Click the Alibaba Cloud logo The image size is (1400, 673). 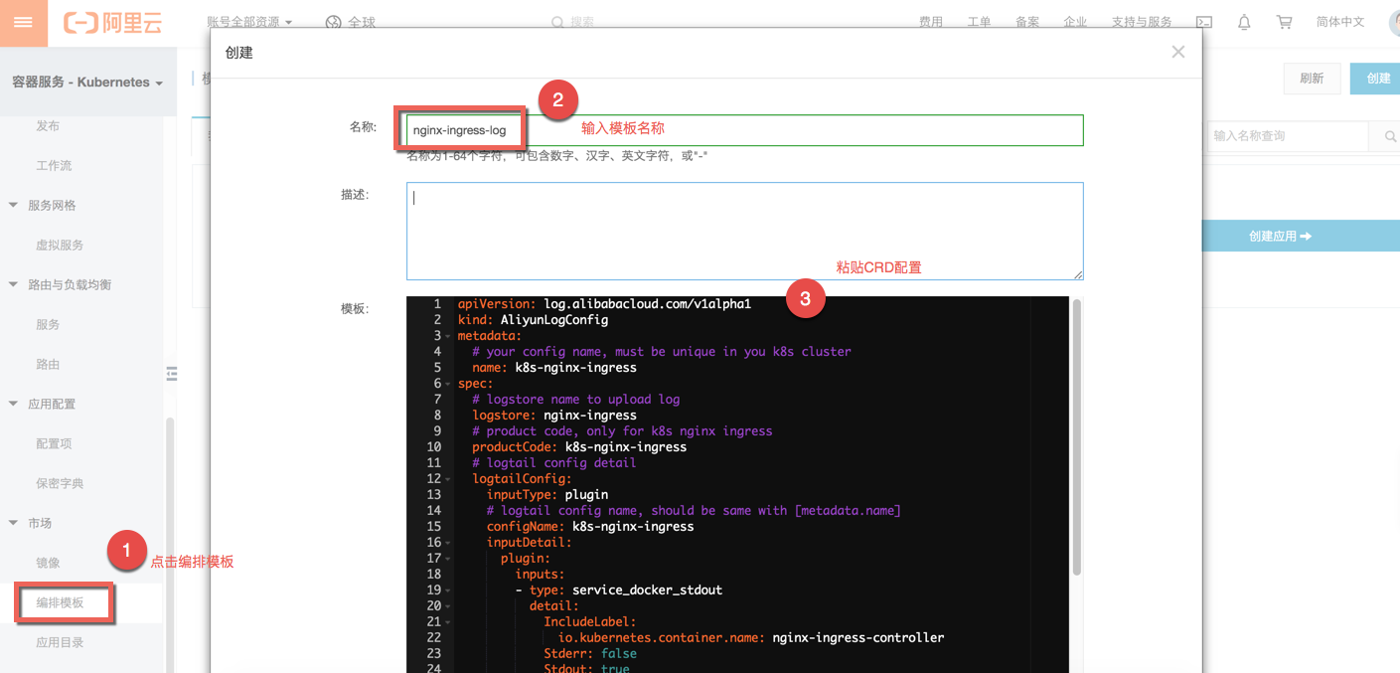pos(112,22)
